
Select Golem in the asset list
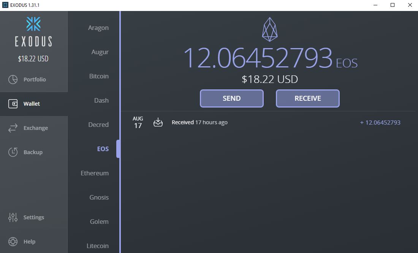tap(99, 222)
